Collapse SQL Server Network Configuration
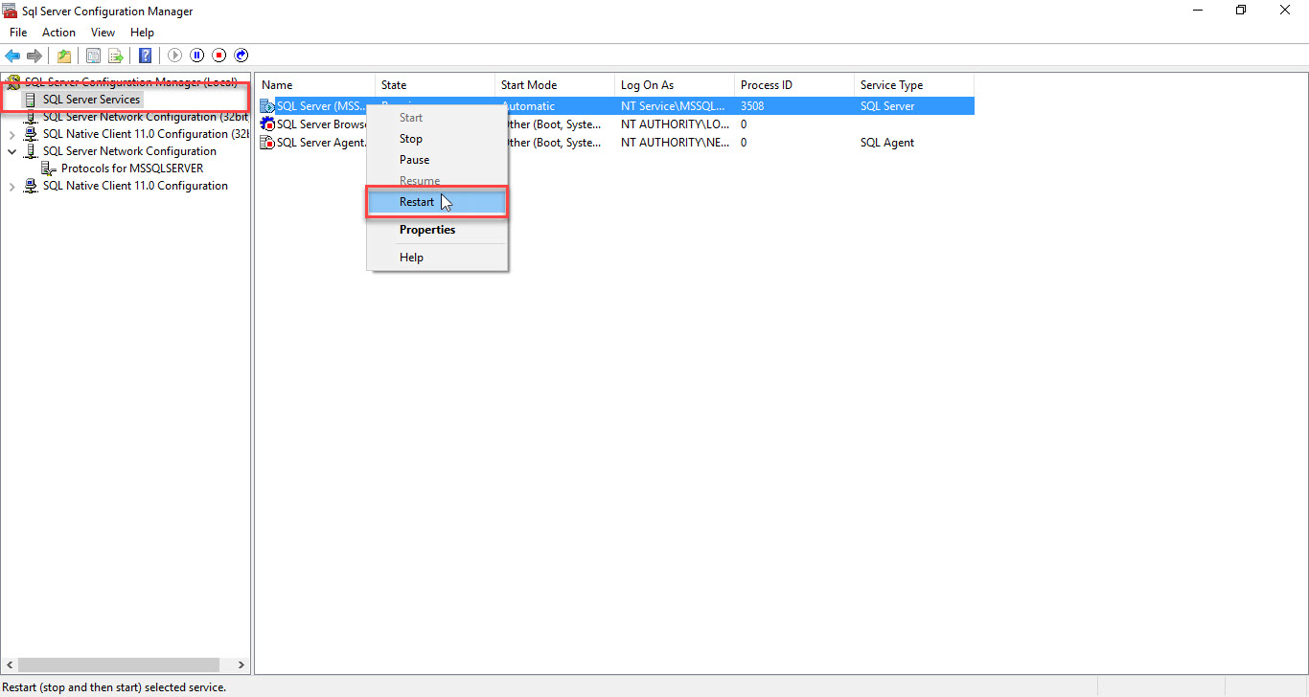The image size is (1309, 697). click(x=11, y=150)
